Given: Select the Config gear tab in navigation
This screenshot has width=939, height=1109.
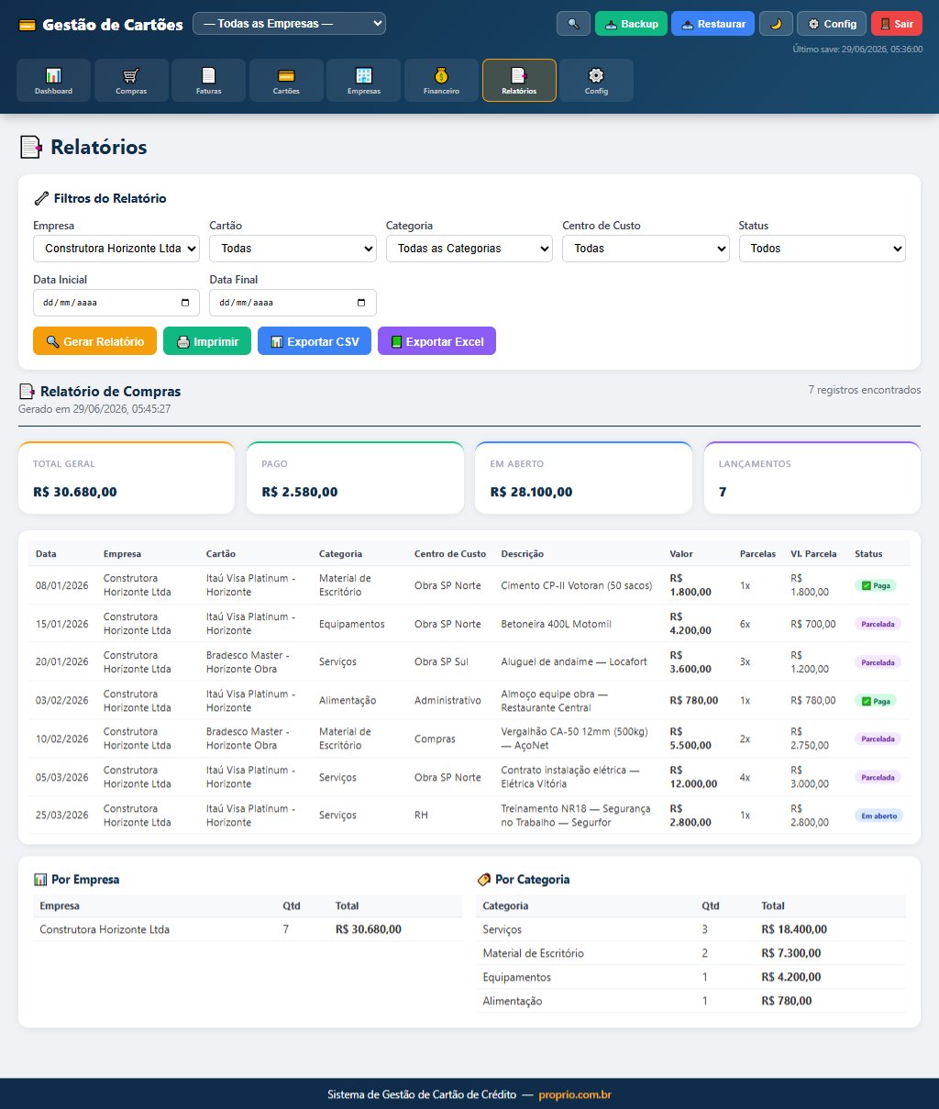Looking at the screenshot, I should [x=596, y=81].
